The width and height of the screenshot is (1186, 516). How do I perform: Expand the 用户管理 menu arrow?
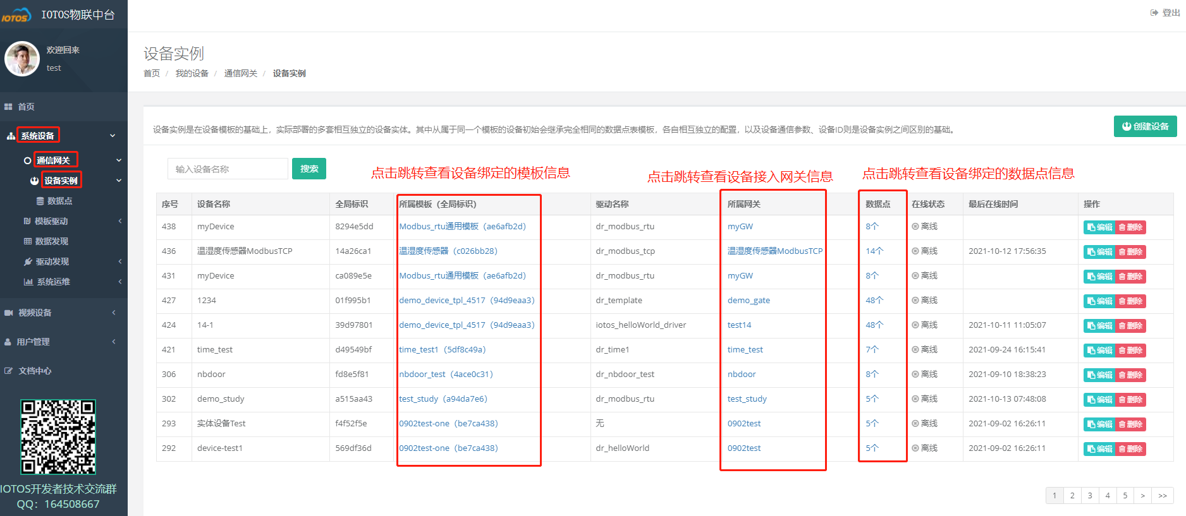click(114, 342)
